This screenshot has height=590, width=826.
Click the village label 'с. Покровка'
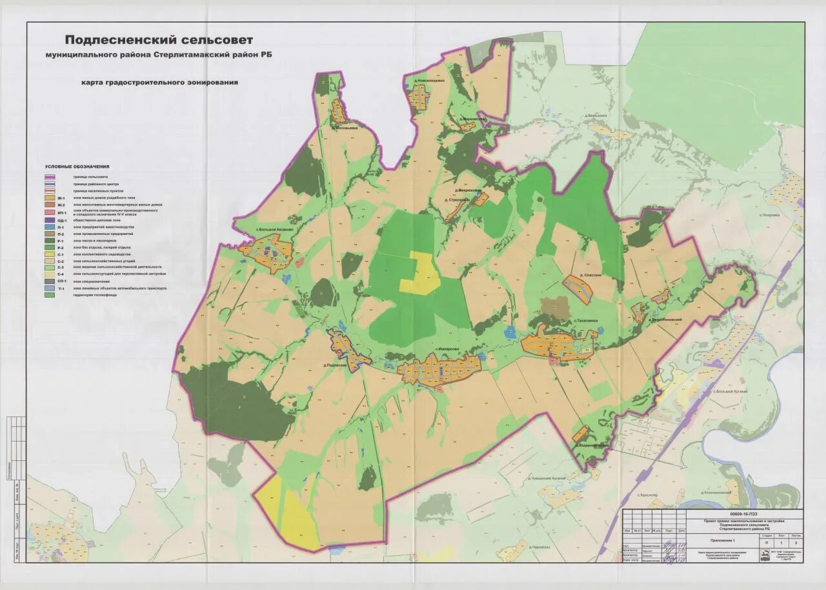coord(769,215)
